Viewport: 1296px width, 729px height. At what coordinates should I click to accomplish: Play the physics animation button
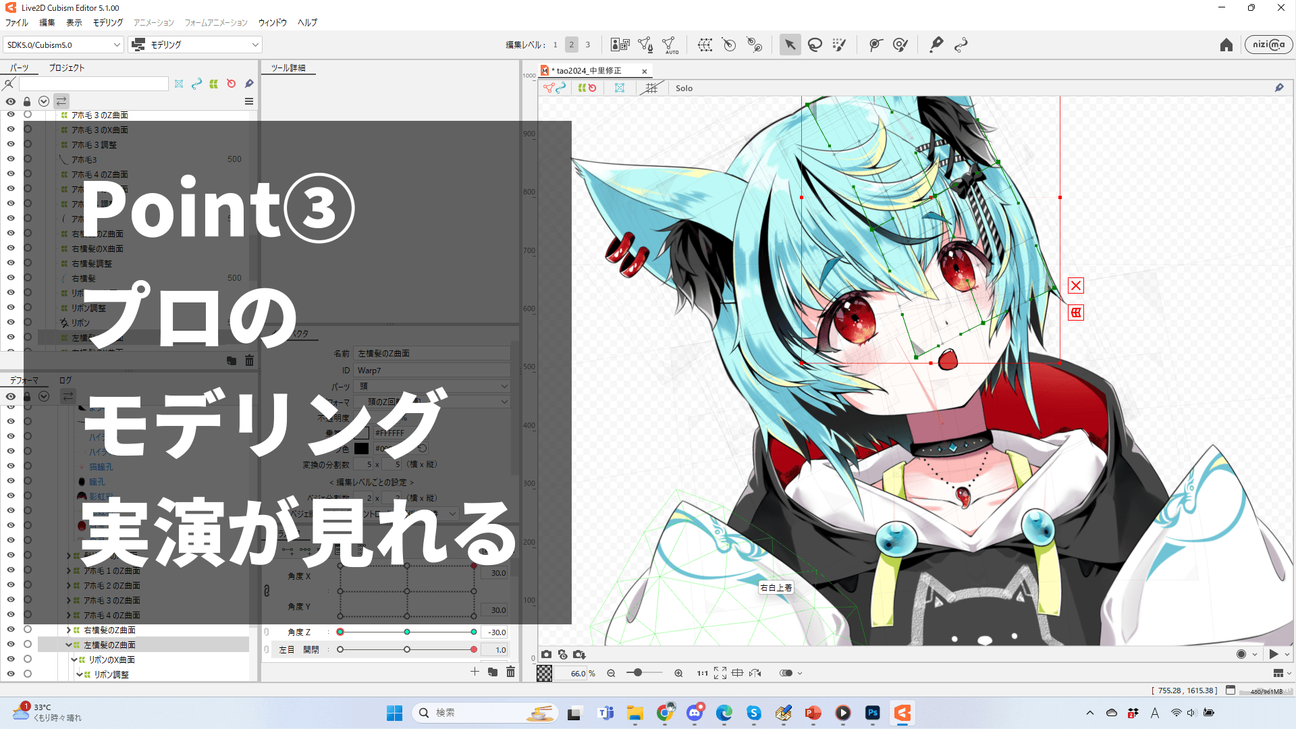pos(1274,654)
